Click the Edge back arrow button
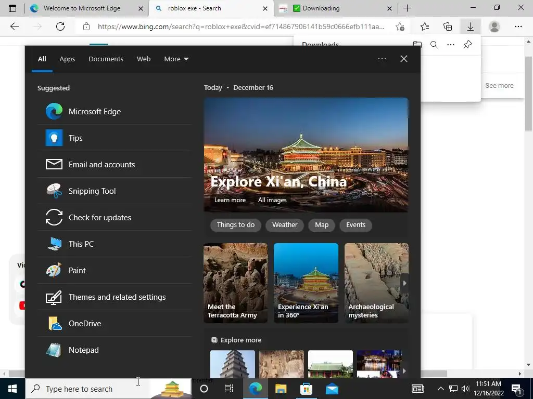This screenshot has width=533, height=399. tap(14, 26)
